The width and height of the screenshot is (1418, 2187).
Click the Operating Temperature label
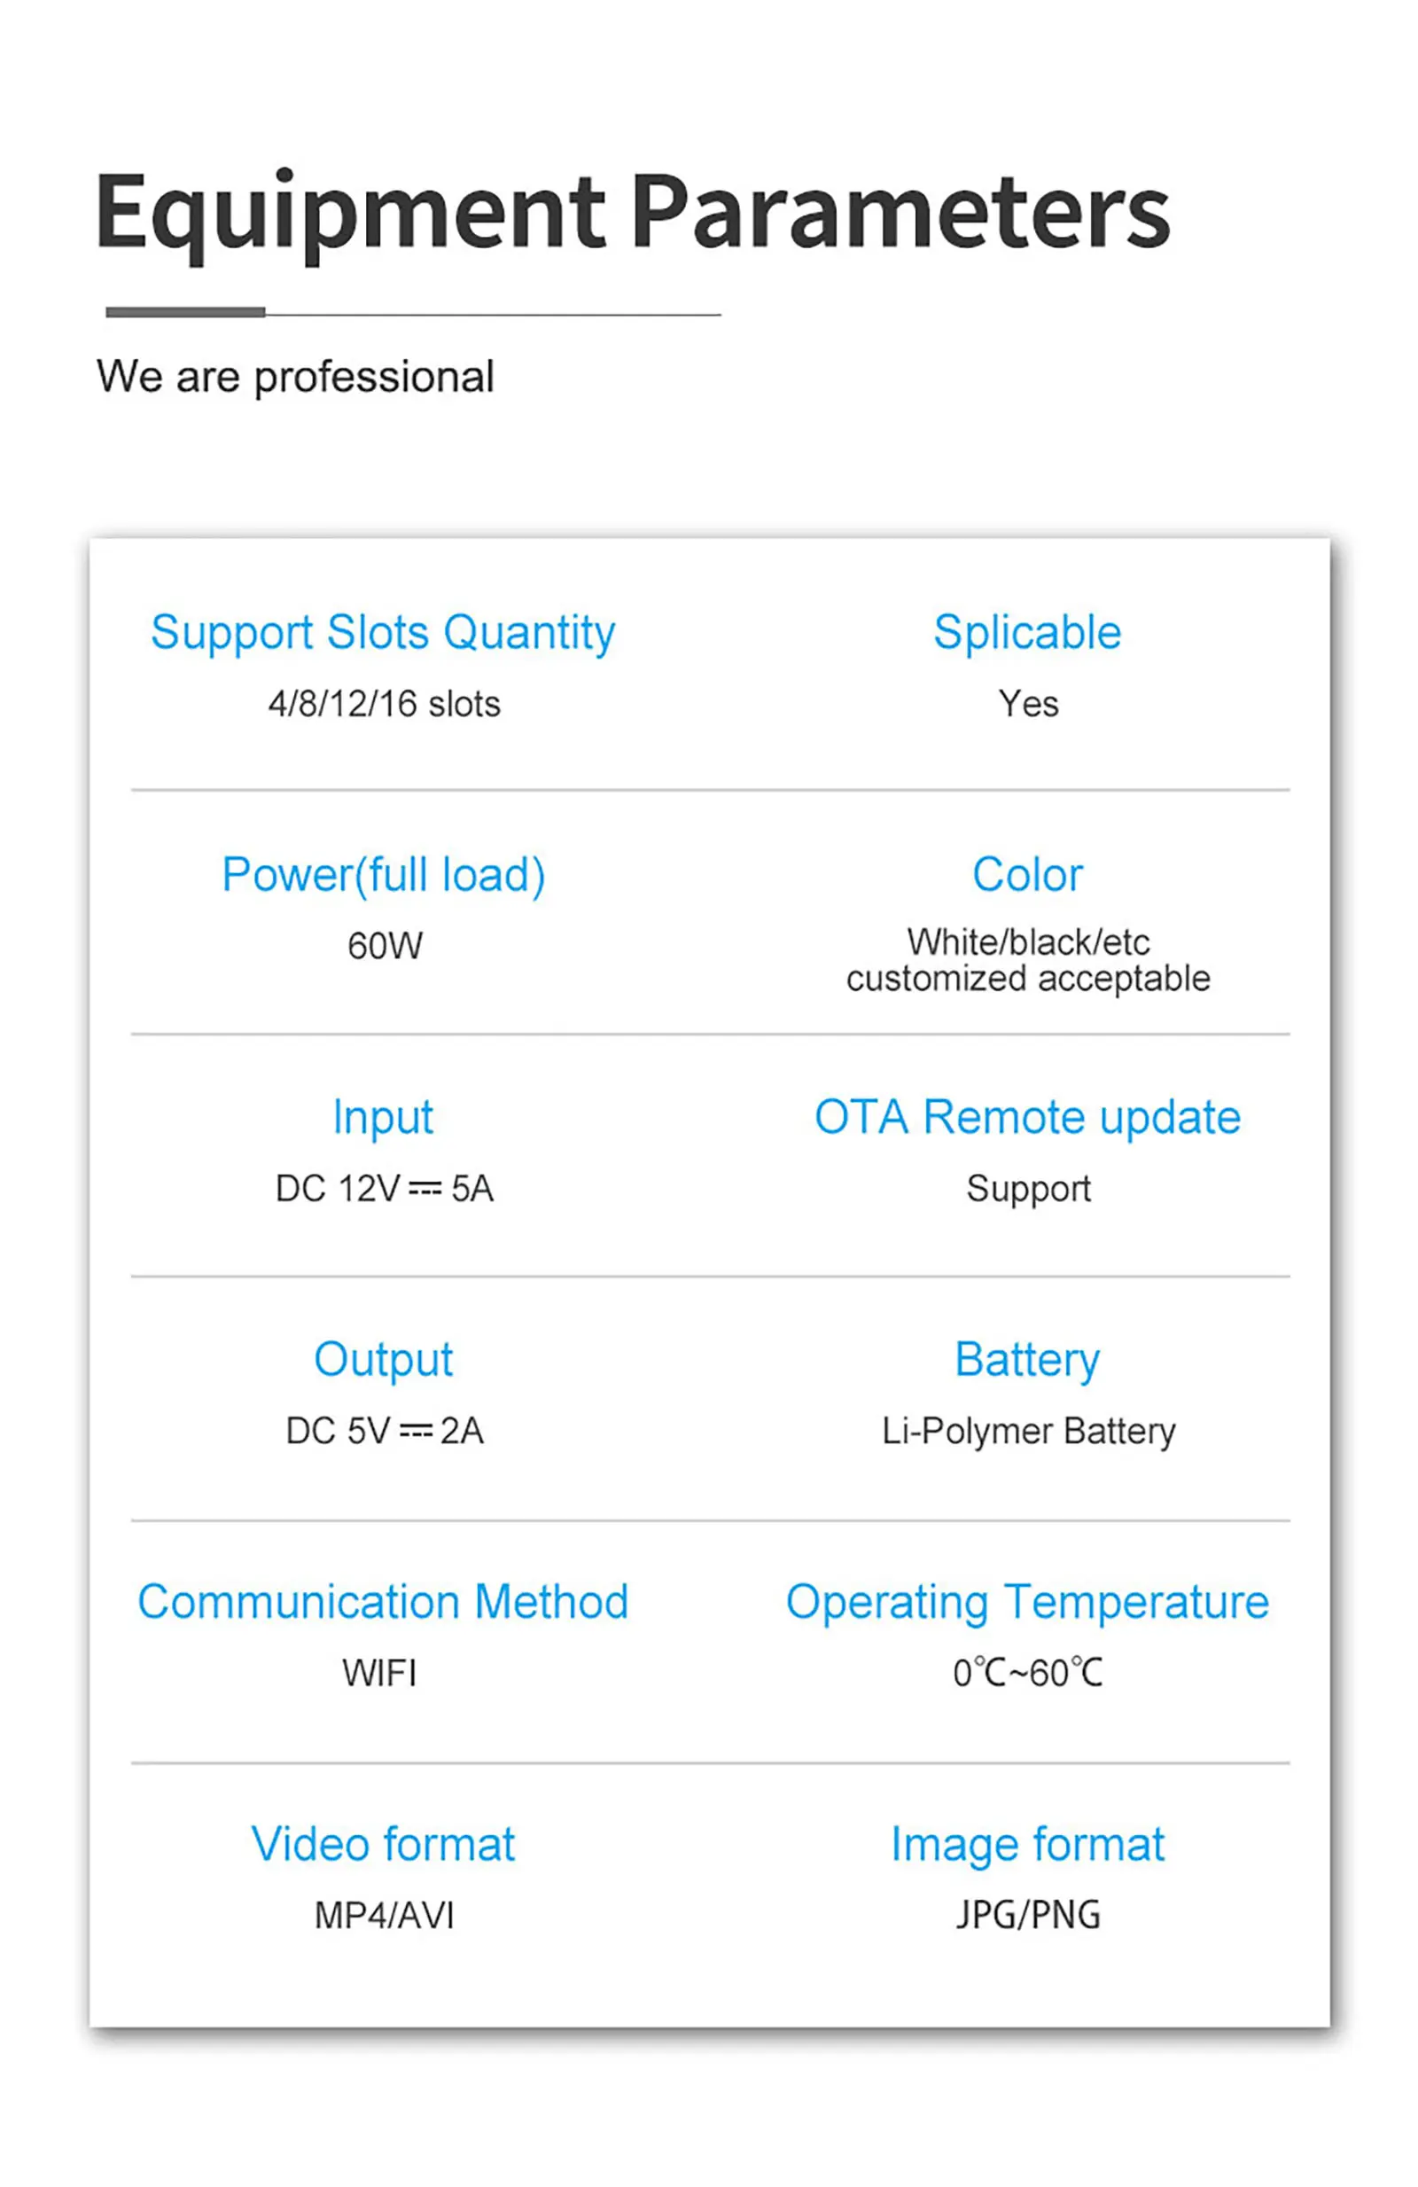(x=1027, y=1604)
